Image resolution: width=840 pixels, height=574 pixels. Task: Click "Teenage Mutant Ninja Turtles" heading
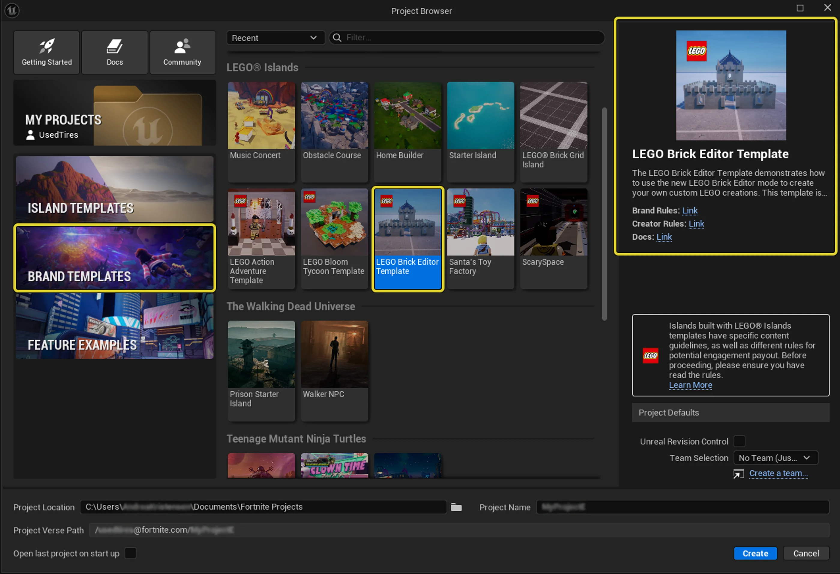296,439
